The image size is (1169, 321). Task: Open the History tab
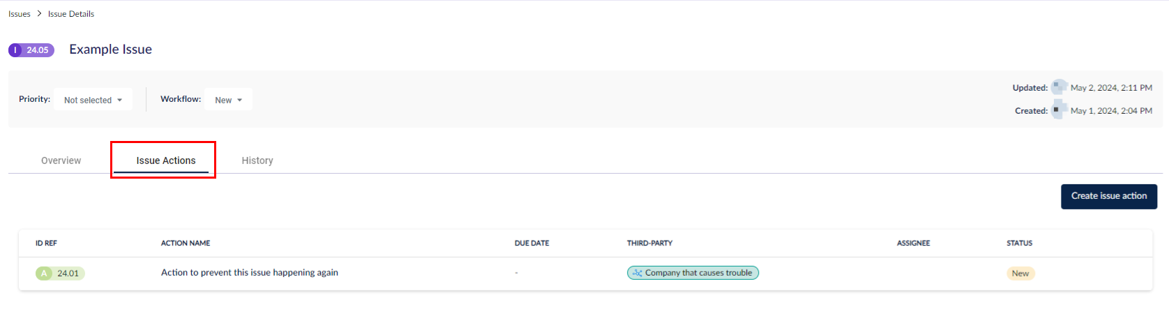[x=257, y=160]
